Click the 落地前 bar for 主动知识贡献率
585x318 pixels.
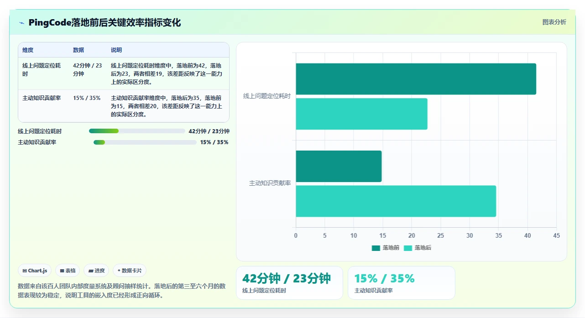click(339, 167)
